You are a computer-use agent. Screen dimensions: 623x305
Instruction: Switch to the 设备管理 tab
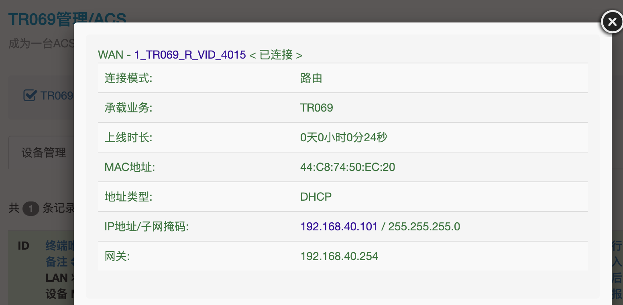tap(44, 153)
